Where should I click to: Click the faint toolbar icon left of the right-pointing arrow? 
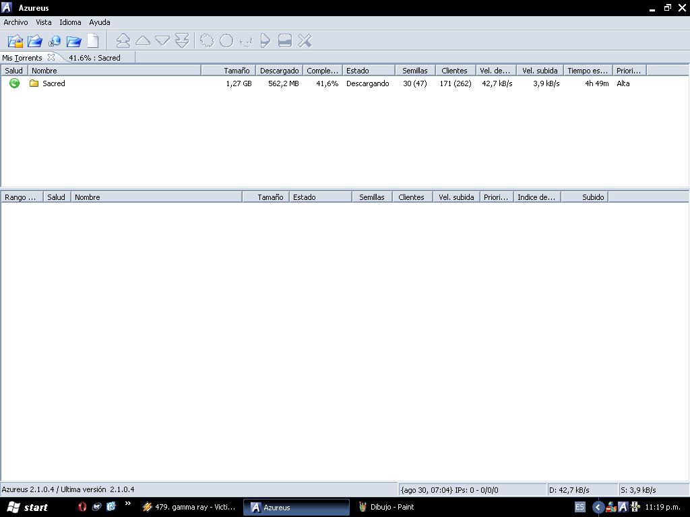click(x=245, y=42)
